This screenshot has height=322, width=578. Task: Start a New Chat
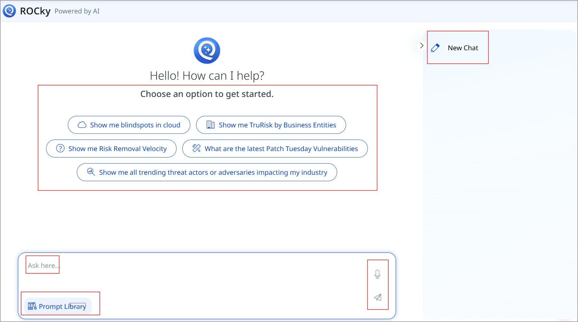point(458,47)
